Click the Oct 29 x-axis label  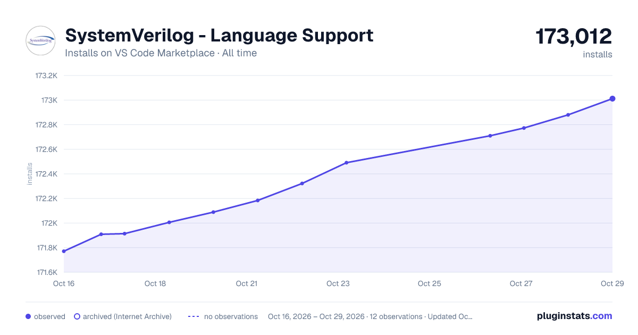611,283
